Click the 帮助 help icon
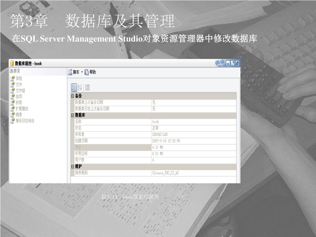This screenshot has width=316, height=237. 86,72
